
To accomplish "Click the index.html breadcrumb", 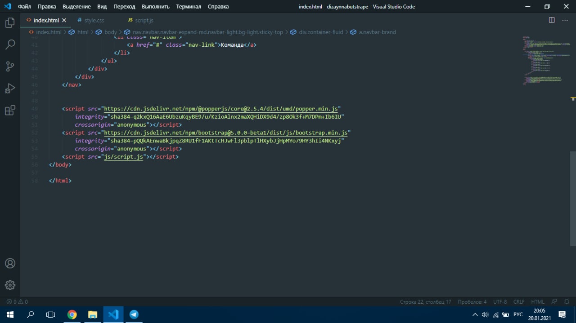I will click(45, 32).
